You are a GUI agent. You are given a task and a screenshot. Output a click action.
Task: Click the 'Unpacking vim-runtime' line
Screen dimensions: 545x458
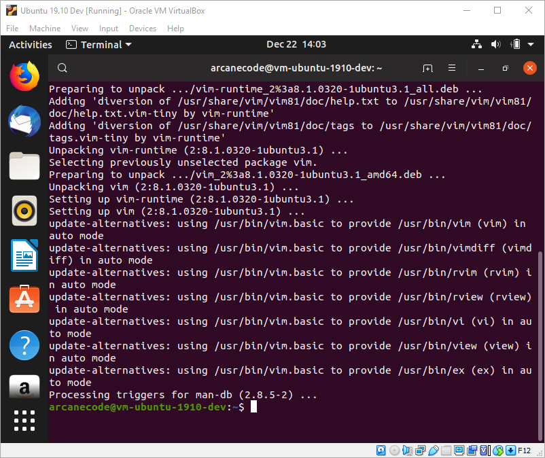click(x=198, y=150)
